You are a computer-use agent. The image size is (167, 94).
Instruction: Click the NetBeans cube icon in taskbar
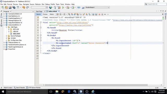81,92
